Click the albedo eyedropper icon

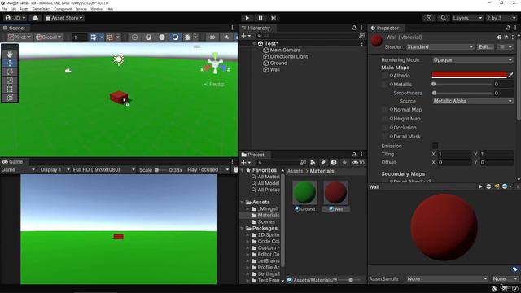[x=511, y=76]
